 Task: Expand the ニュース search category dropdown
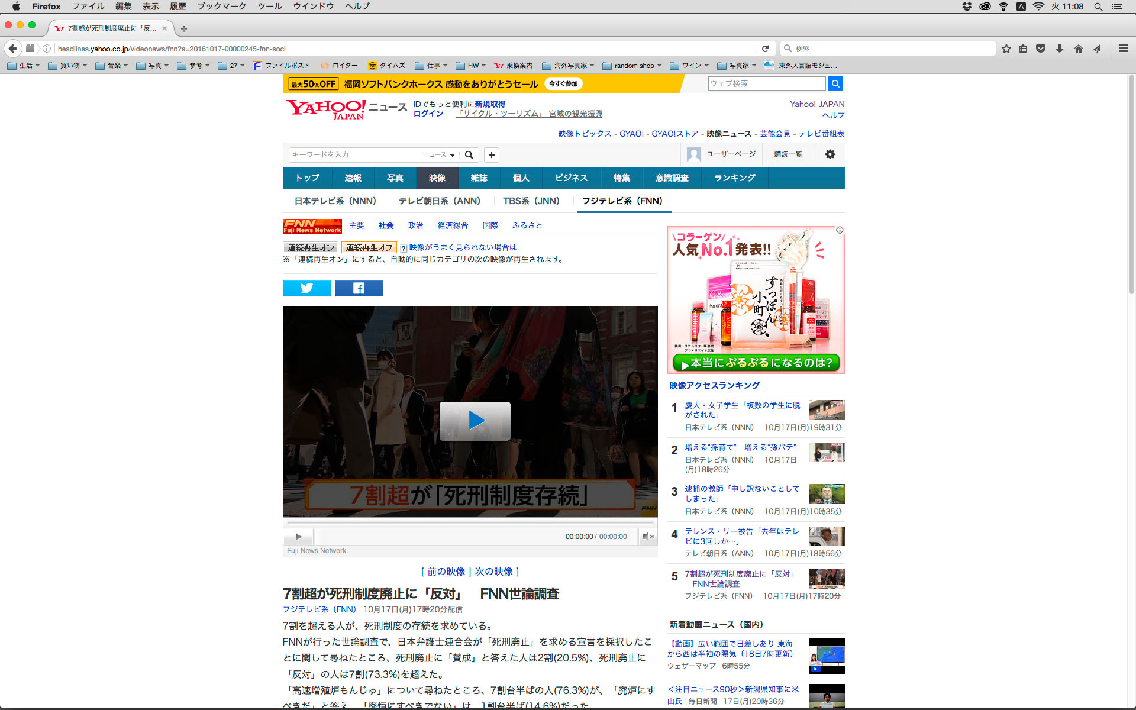439,155
